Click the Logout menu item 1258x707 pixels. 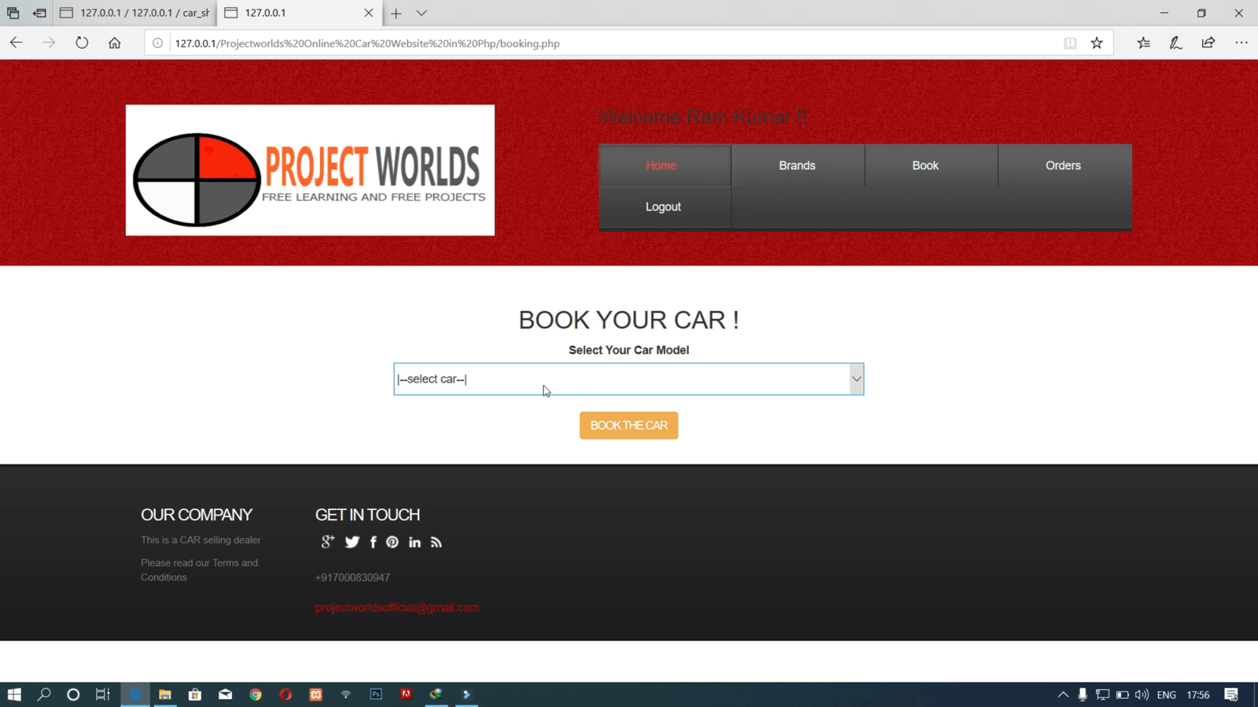coord(664,207)
